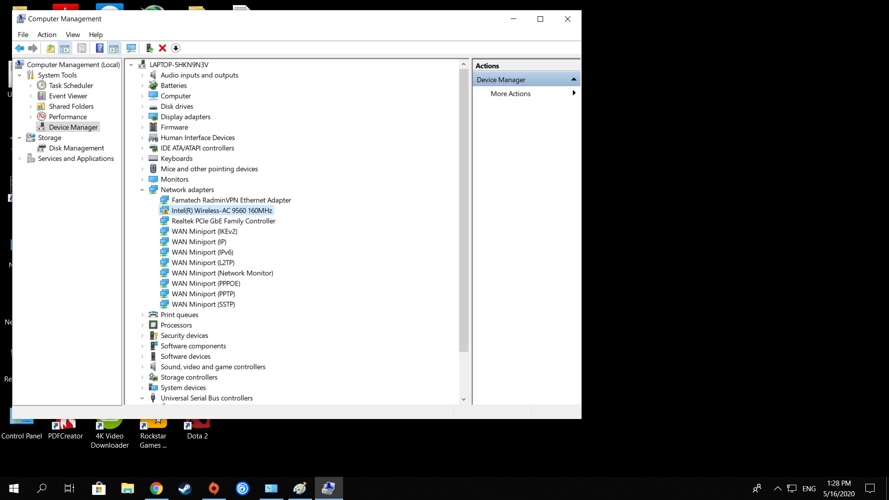Image resolution: width=889 pixels, height=500 pixels.
Task: Collapse the Storage node
Action: point(19,138)
